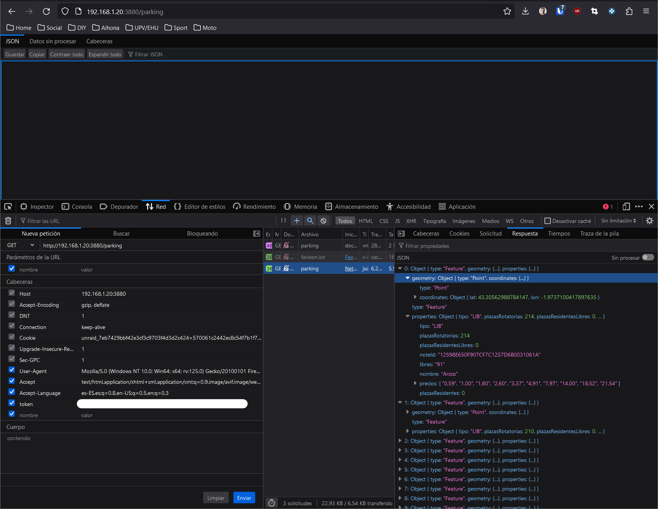The image size is (658, 509).
Task: Uncheck the token header checkbox
Action: pyautogui.click(x=12, y=403)
